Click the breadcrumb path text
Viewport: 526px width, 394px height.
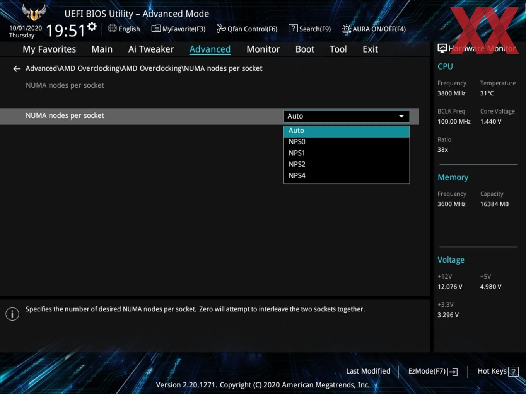[144, 68]
